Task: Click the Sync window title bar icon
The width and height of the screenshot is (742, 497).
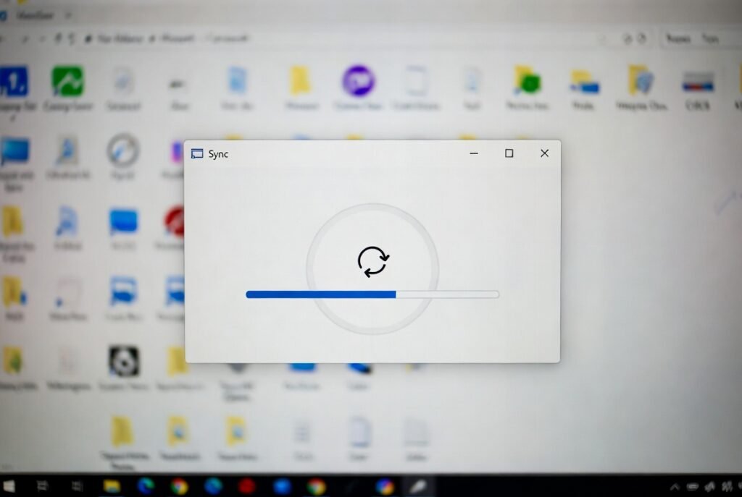Action: point(196,153)
